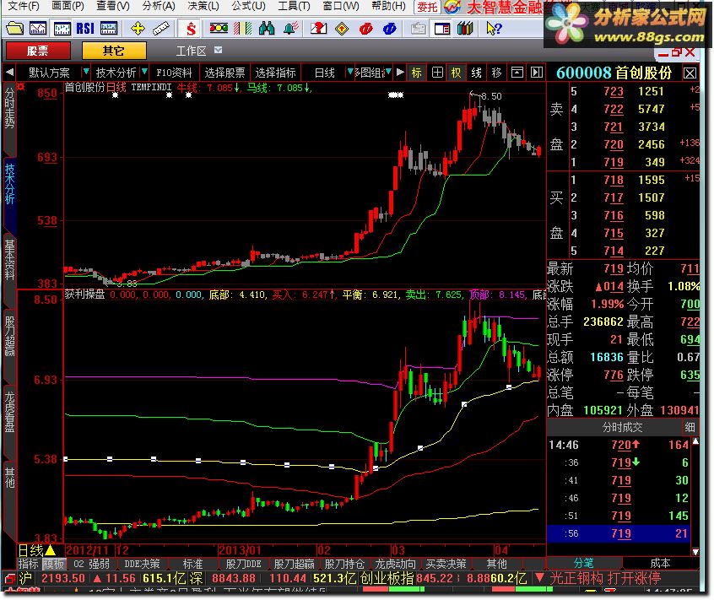Image resolution: width=714 pixels, height=600 pixels.
Task: Click the yellow diamond sign icon
Action: (x=342, y=29)
